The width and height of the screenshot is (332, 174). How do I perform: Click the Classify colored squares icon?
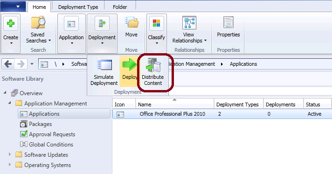coord(157,23)
